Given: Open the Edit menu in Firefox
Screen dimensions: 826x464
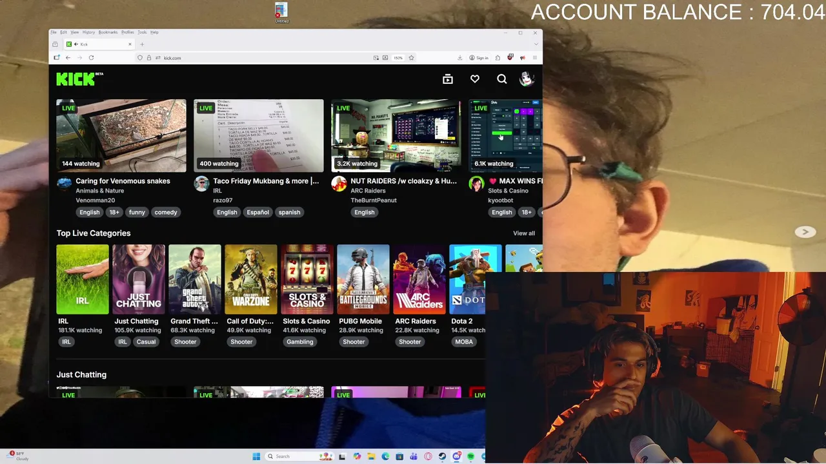Looking at the screenshot, I should (63, 32).
